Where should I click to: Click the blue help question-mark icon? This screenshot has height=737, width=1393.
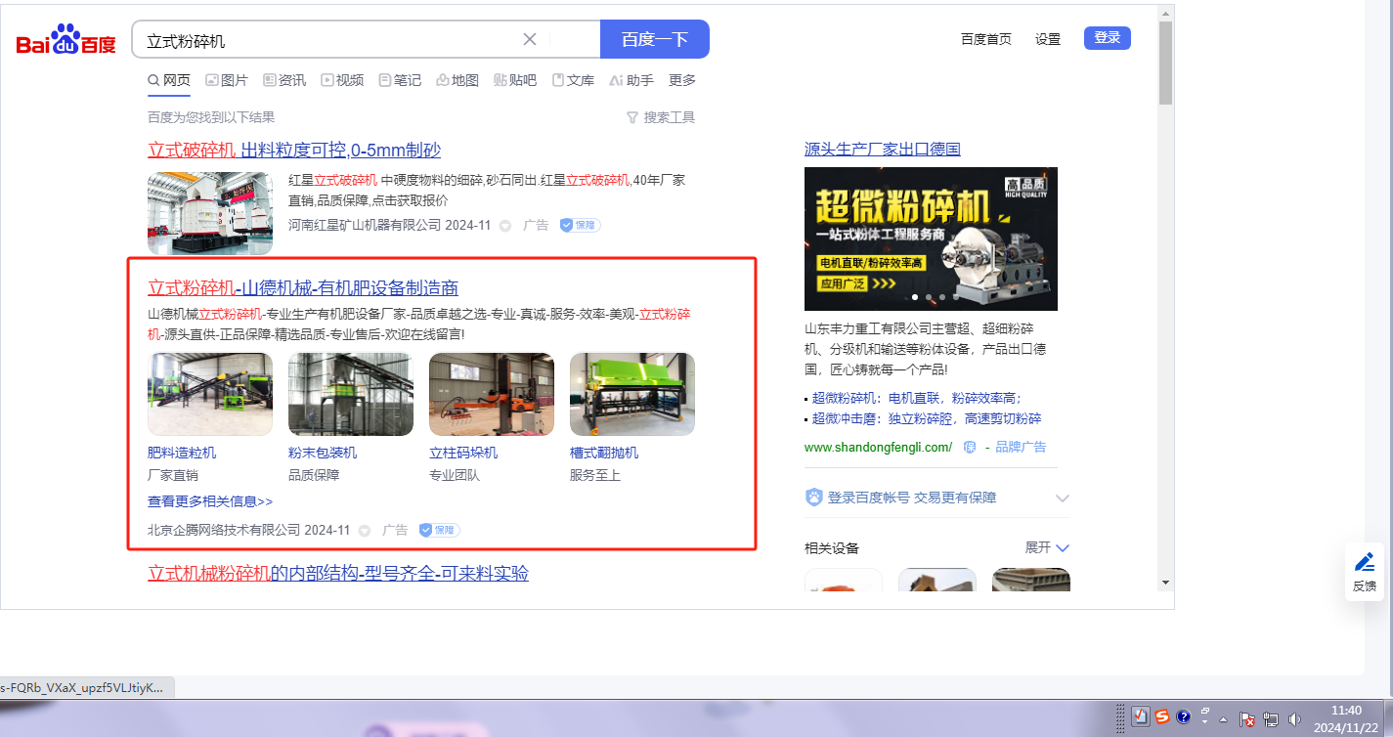point(1183,716)
